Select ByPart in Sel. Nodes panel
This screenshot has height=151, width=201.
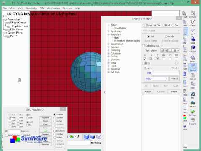click(55, 121)
